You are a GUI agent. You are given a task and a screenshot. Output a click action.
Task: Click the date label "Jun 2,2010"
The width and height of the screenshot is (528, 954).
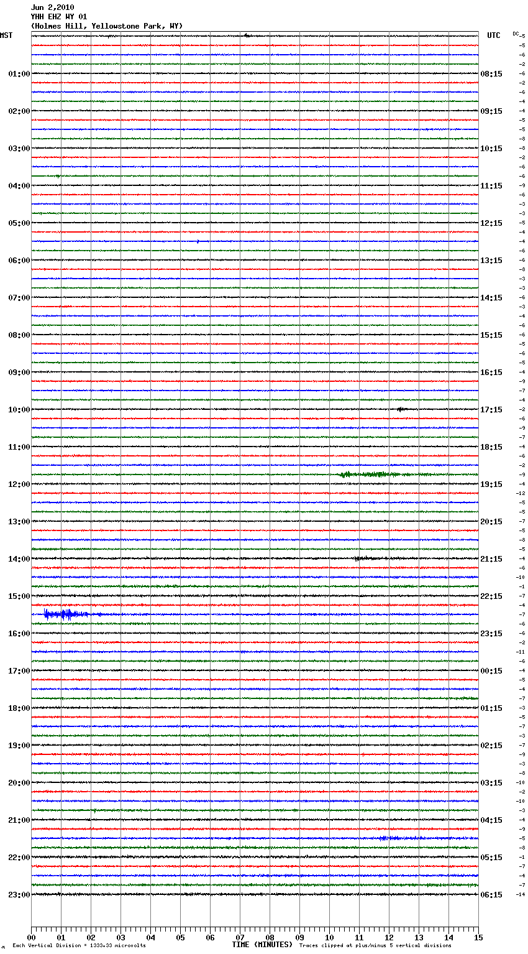pos(52,7)
